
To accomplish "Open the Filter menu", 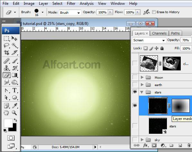I will (x=71, y=4).
